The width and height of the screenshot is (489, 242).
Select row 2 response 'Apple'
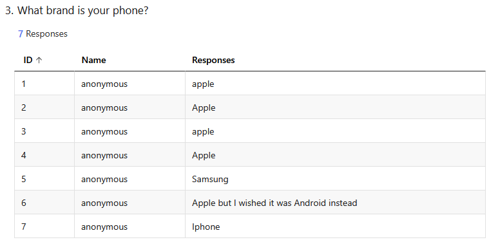click(x=204, y=107)
